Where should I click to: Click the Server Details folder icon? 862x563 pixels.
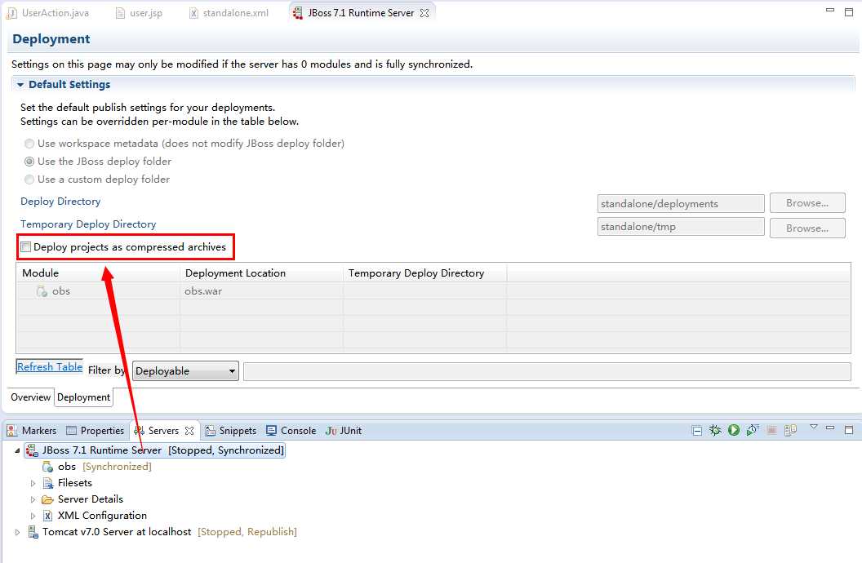pos(48,499)
